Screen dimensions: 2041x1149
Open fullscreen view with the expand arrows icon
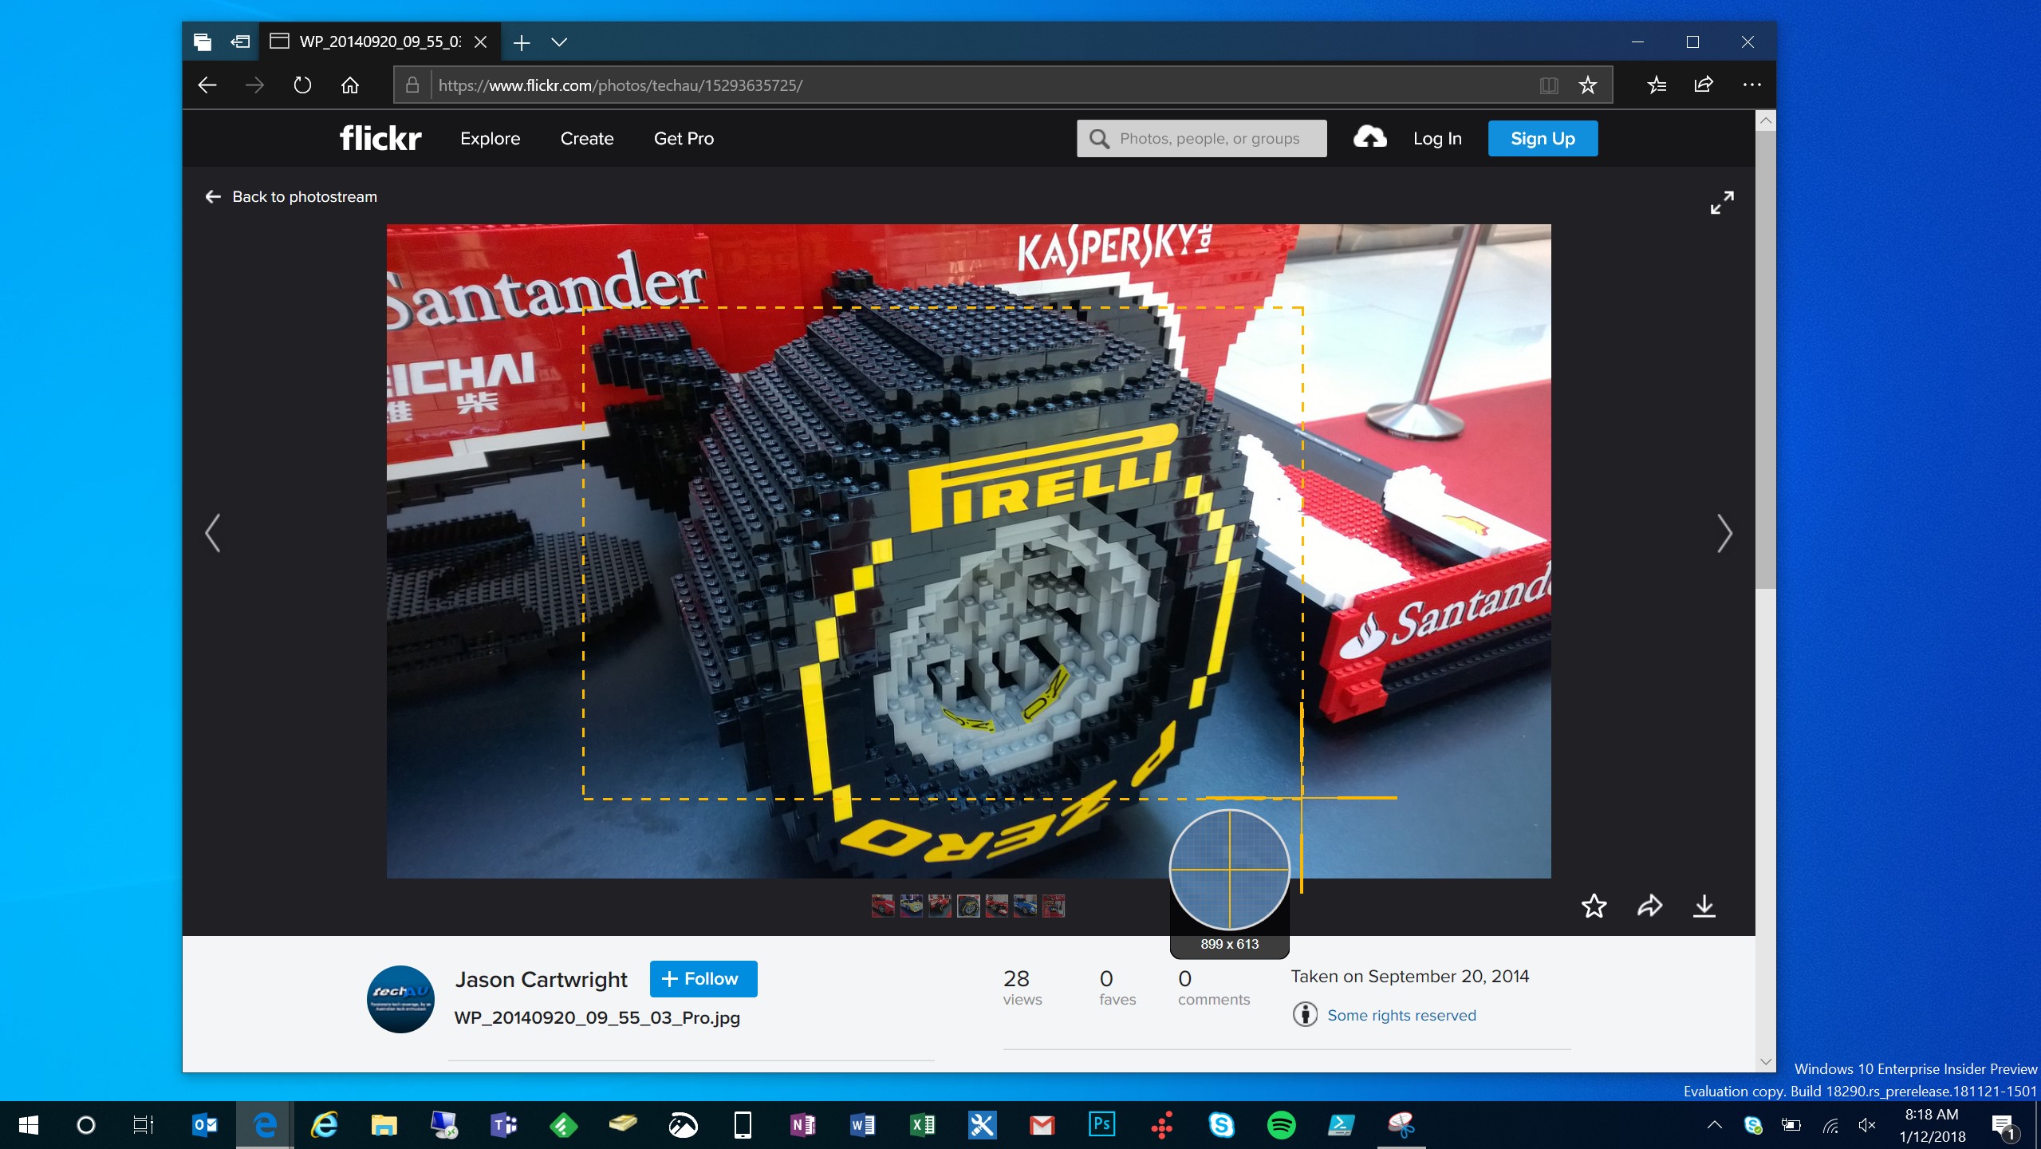pyautogui.click(x=1722, y=202)
